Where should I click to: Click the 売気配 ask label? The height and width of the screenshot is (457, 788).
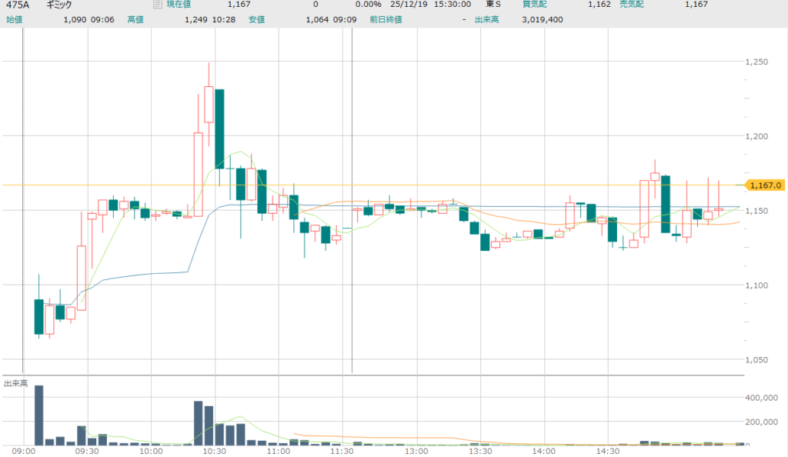click(622, 5)
